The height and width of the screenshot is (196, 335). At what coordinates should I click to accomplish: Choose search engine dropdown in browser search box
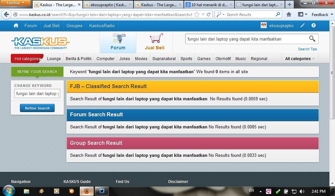coord(220,14)
